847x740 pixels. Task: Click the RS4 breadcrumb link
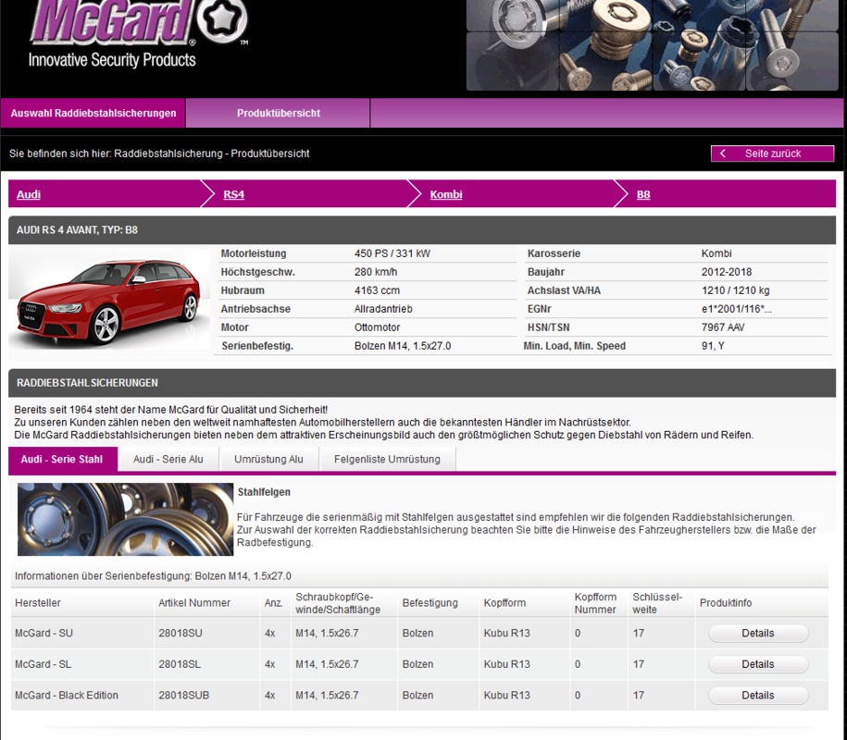233,194
